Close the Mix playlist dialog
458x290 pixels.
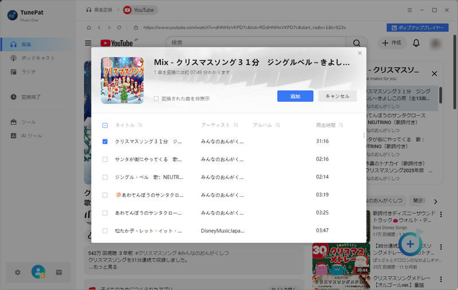360,53
